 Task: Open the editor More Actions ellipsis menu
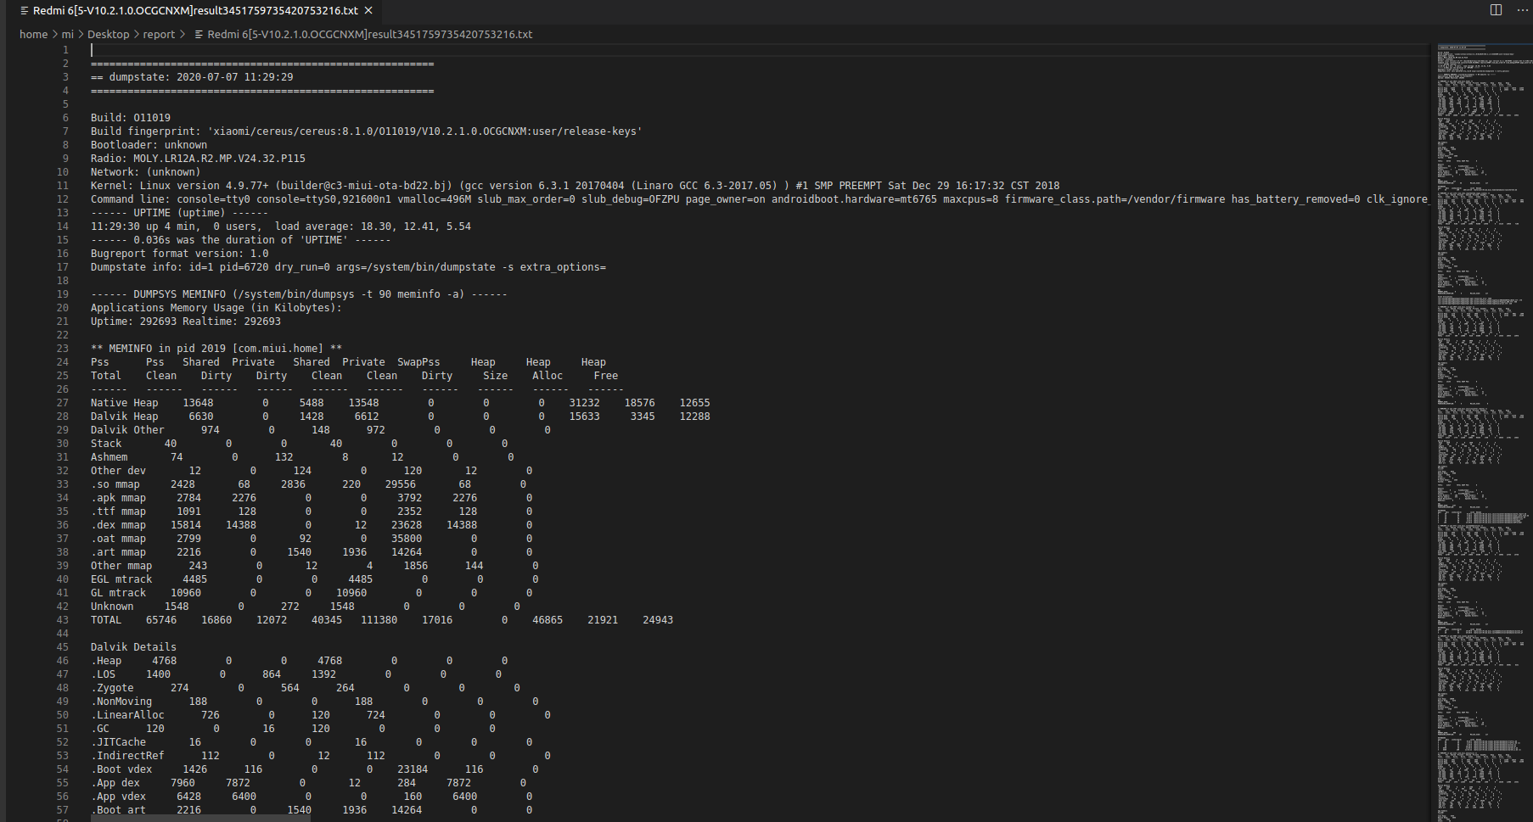coord(1522,10)
